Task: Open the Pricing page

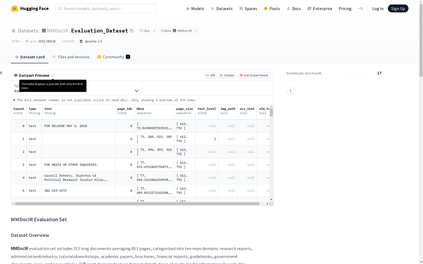Action: [x=345, y=8]
